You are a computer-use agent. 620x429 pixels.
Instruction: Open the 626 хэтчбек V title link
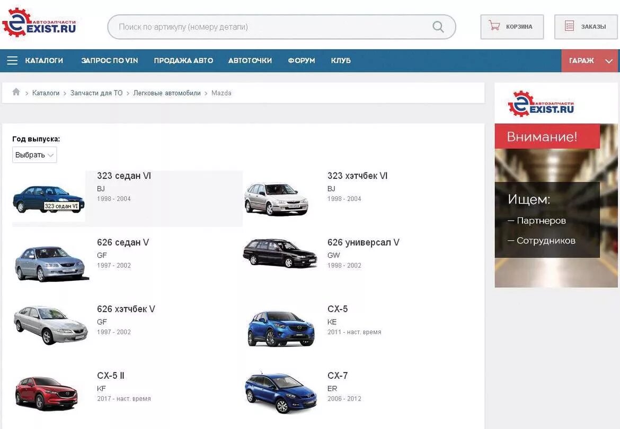[126, 309]
